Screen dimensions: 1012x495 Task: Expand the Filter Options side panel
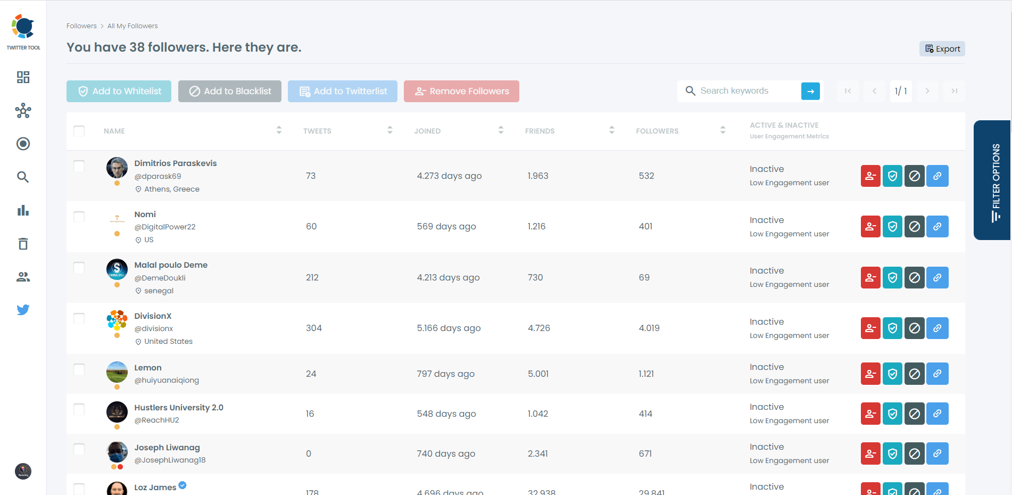pos(992,180)
